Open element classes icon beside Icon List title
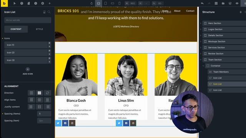Screen dimensions: 246x138 (45, 12)
